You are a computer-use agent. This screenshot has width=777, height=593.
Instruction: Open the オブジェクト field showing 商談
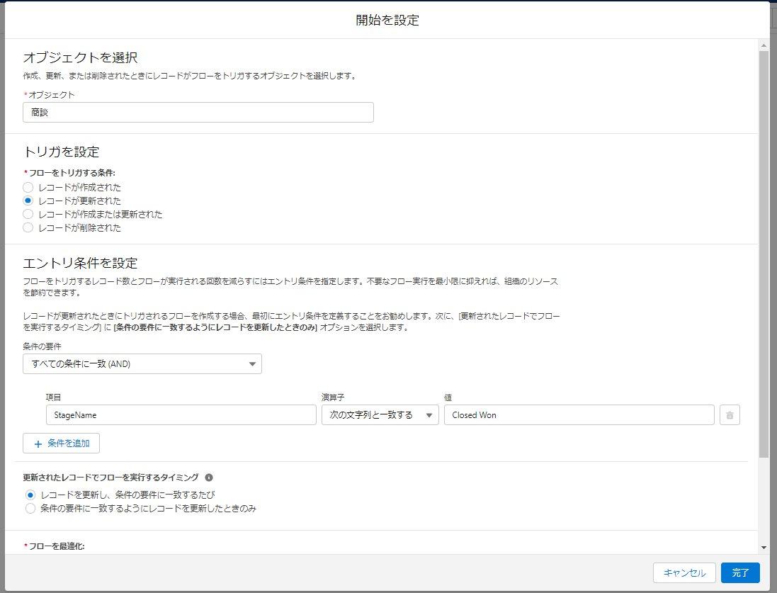[198, 112]
